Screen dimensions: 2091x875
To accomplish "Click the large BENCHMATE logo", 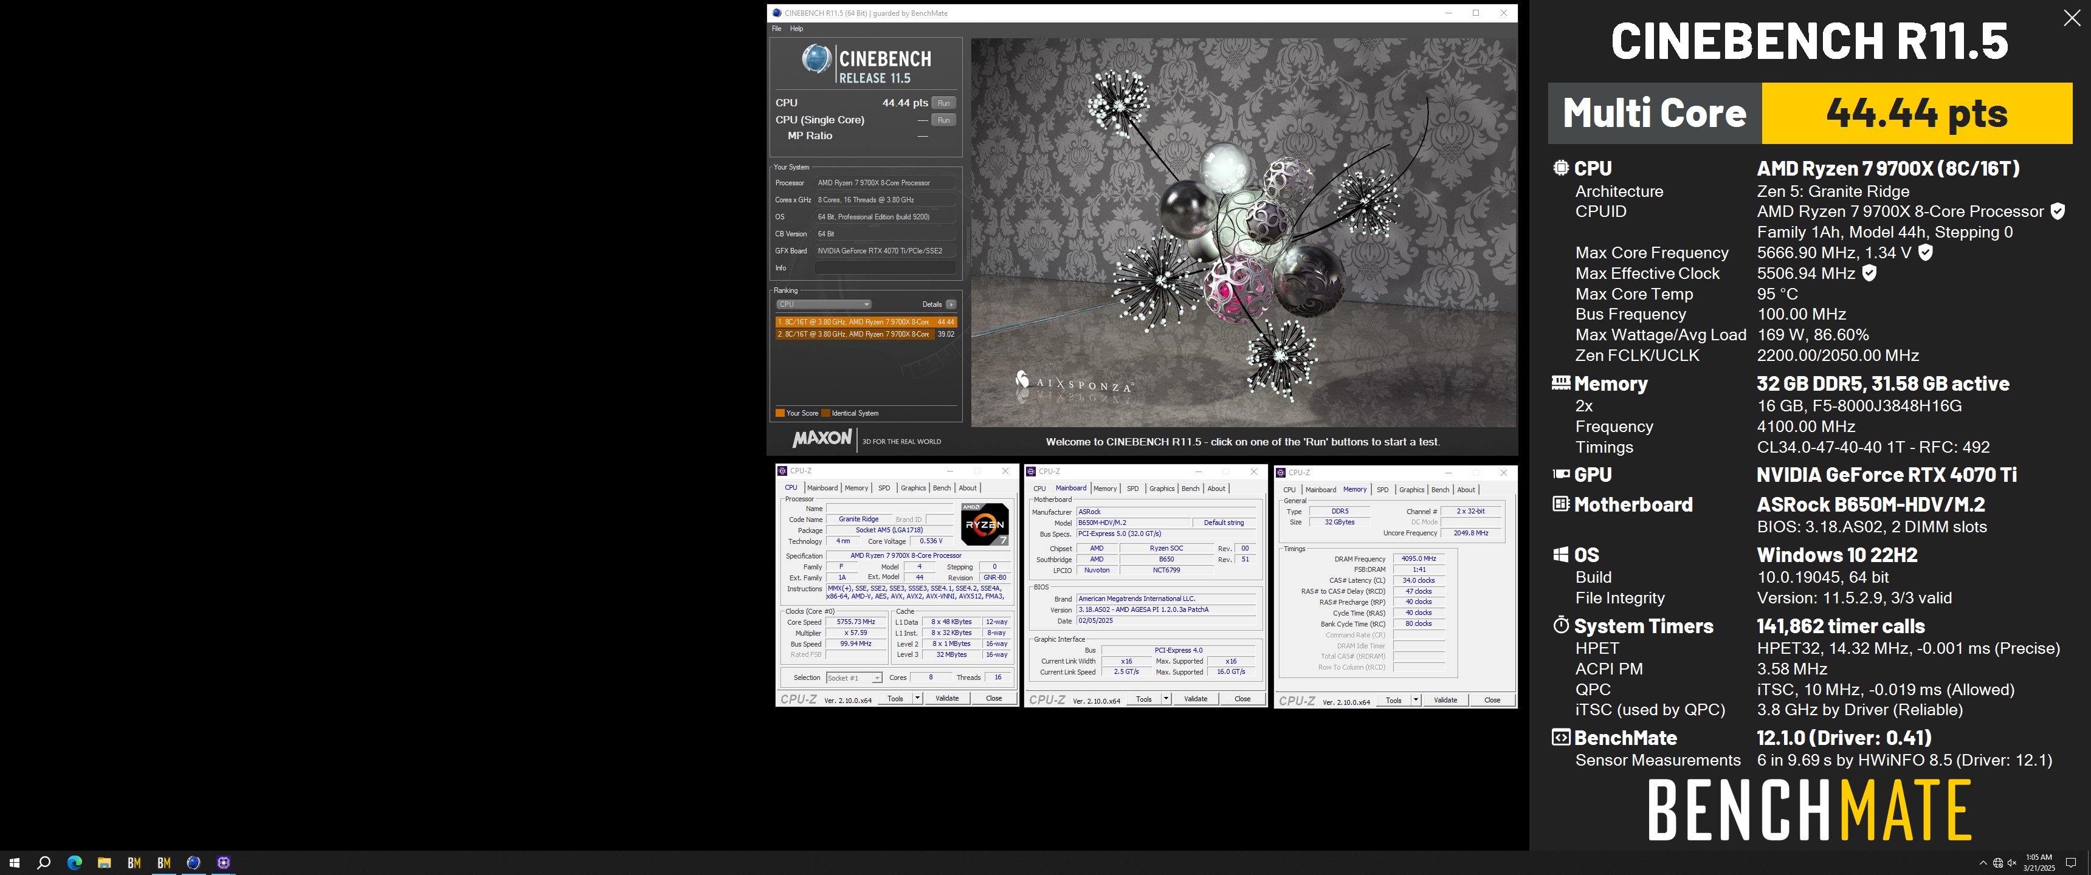I will [x=1810, y=809].
